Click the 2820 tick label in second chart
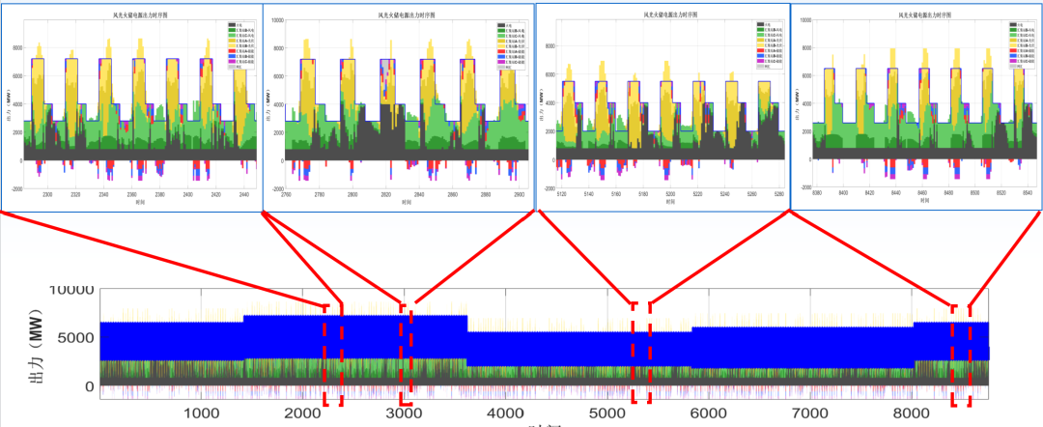Screen dimensions: 1043x427 point(385,194)
